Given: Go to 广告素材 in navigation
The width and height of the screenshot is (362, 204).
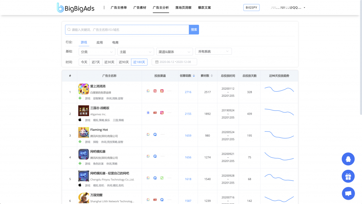Looking at the screenshot, I should coord(140,8).
